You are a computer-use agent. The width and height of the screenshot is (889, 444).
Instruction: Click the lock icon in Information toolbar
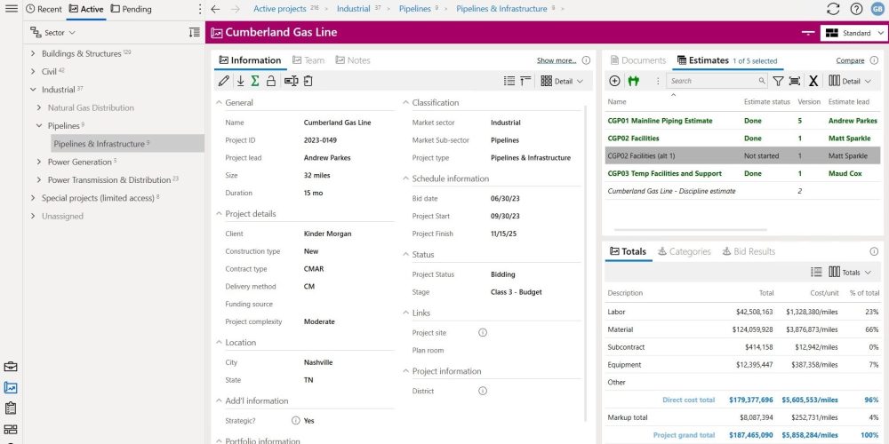tap(271, 81)
